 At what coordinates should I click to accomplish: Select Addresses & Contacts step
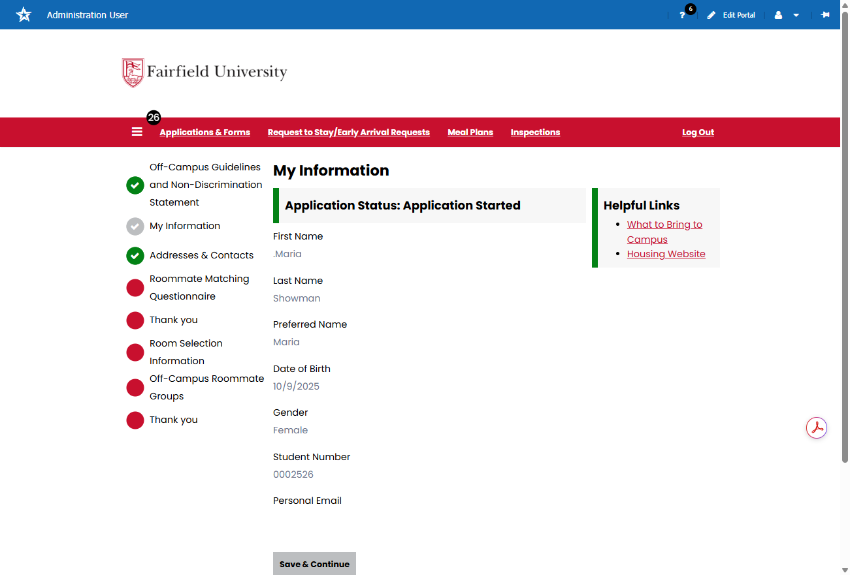pyautogui.click(x=201, y=255)
